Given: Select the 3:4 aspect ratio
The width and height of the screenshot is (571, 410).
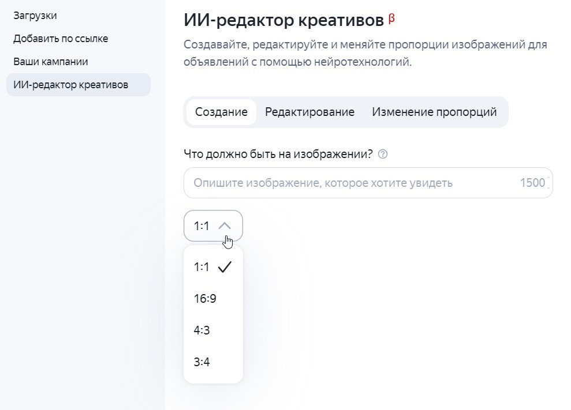Looking at the screenshot, I should 201,362.
